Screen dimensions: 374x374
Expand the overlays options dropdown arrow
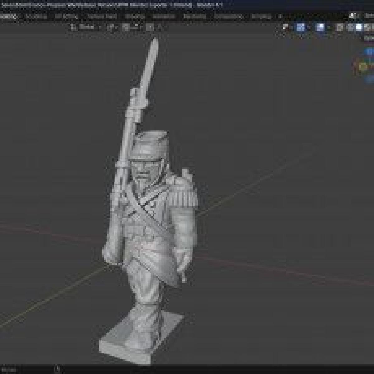pos(328,27)
